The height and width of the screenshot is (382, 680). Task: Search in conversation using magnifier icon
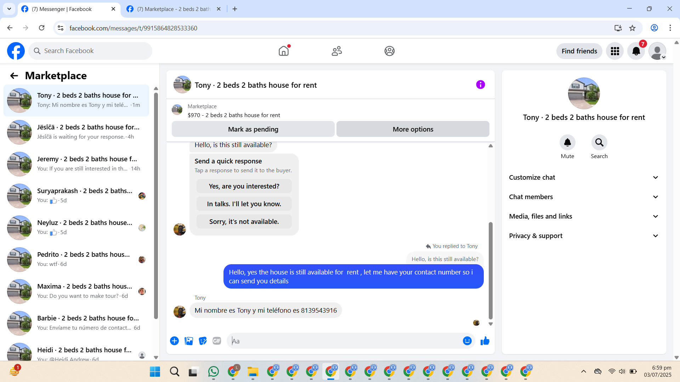pyautogui.click(x=599, y=143)
